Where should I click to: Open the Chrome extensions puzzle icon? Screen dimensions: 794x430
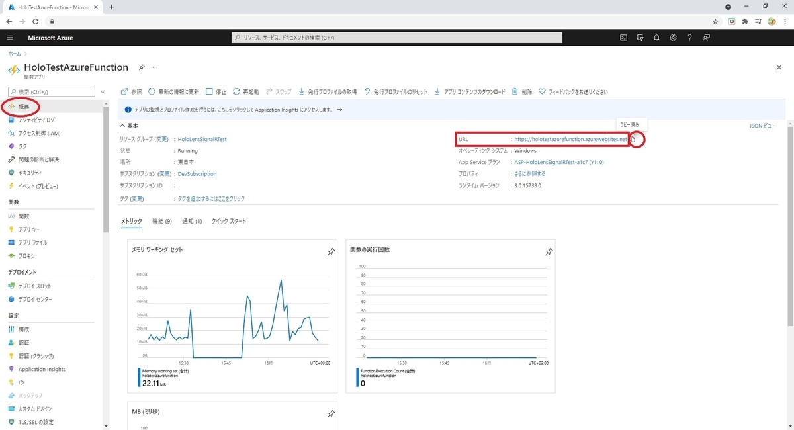pyautogui.click(x=745, y=21)
